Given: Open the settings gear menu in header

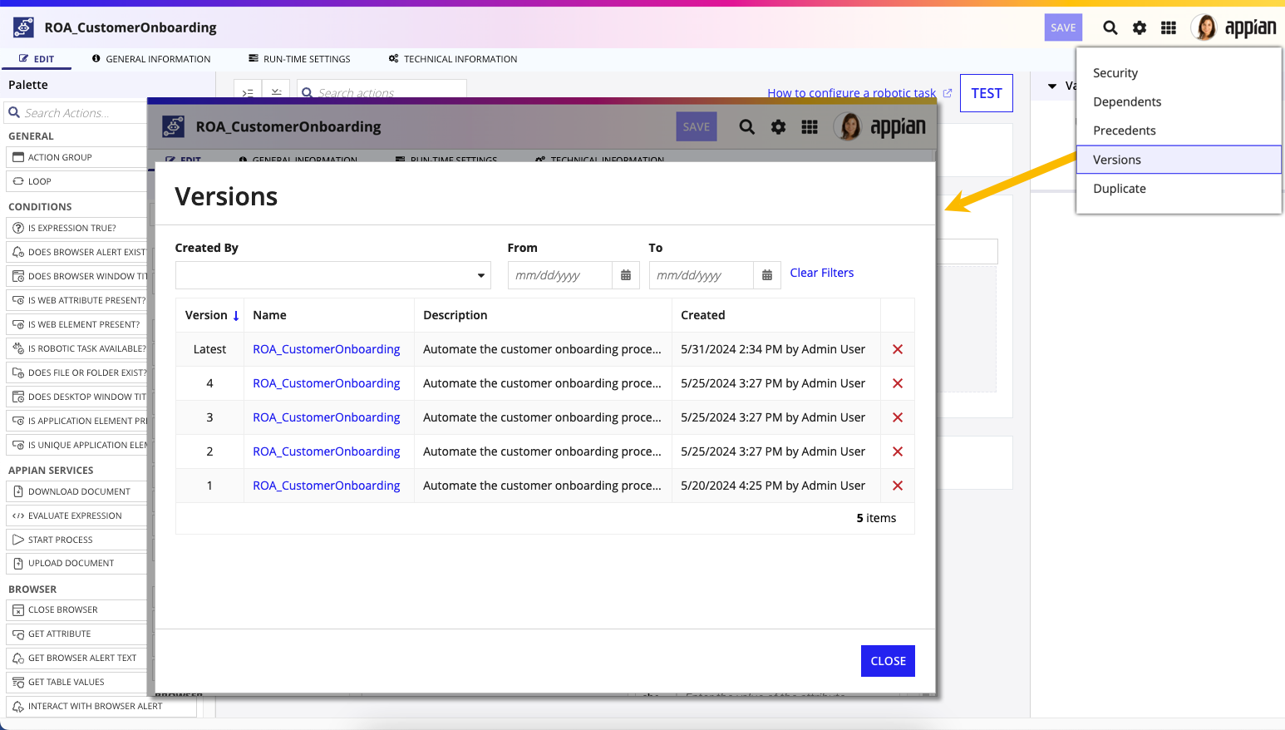Looking at the screenshot, I should coord(1140,27).
